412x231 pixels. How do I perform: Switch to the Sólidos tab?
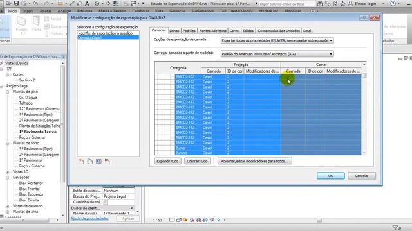[x=248, y=31]
